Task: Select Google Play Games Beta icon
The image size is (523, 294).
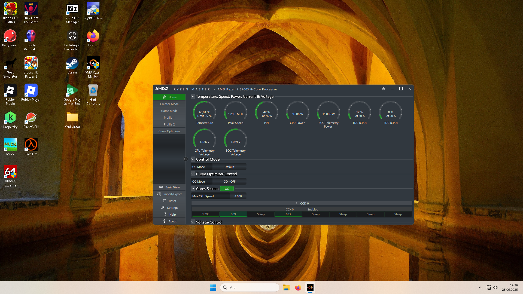Action: [72, 94]
